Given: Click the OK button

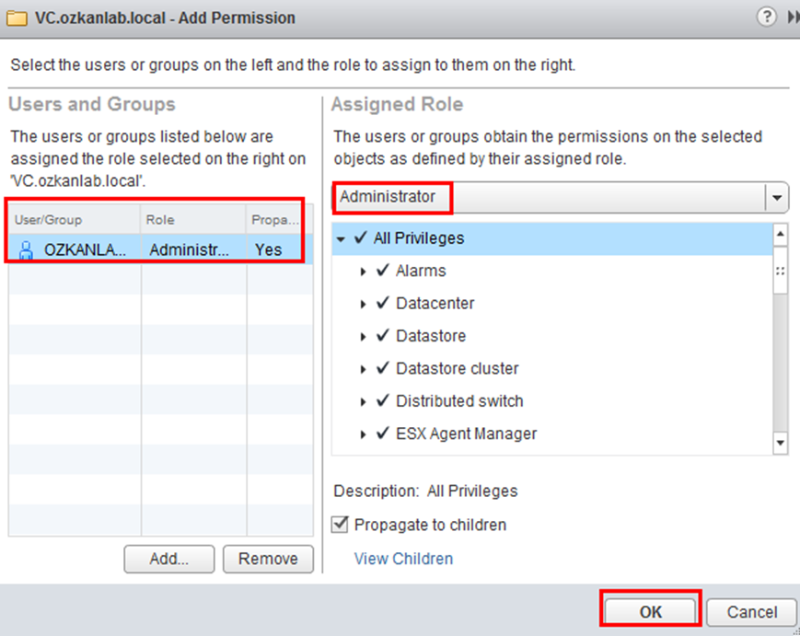Looking at the screenshot, I should [x=650, y=611].
